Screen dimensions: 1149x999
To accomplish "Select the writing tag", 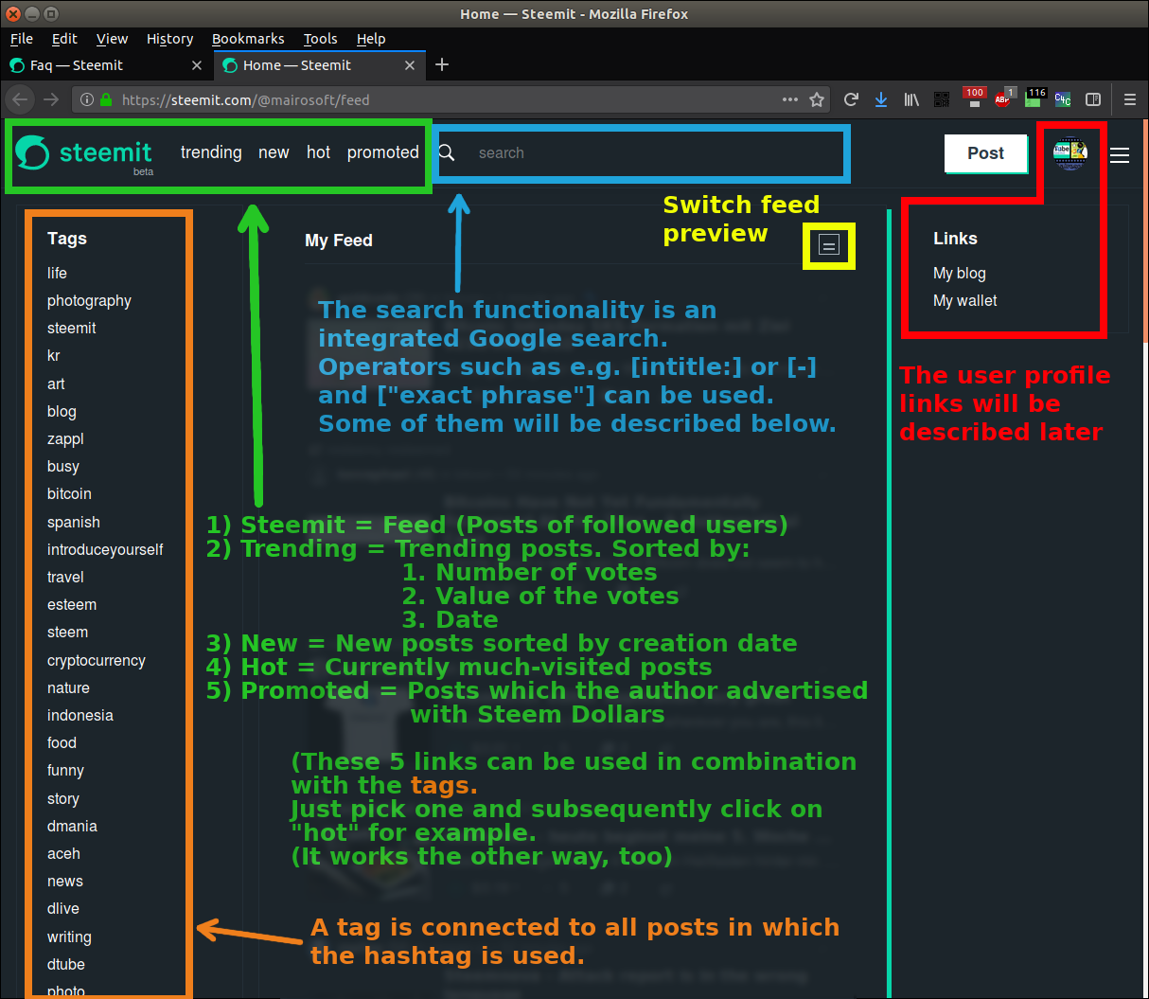I will [x=69, y=937].
